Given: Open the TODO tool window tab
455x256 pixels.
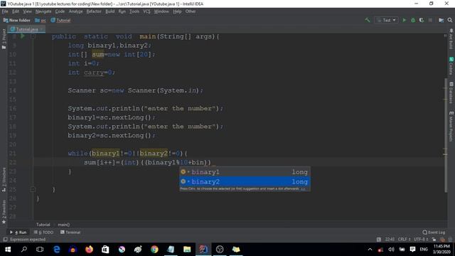Looking at the screenshot, I should pyautogui.click(x=43, y=233).
